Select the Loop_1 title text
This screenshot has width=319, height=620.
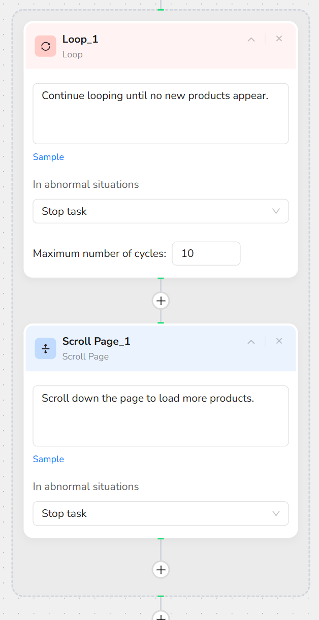80,39
